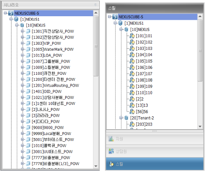The width and height of the screenshot is (205, 171).
Task: Open the 자원 panel tab
Action: pyautogui.click(x=155, y=139)
